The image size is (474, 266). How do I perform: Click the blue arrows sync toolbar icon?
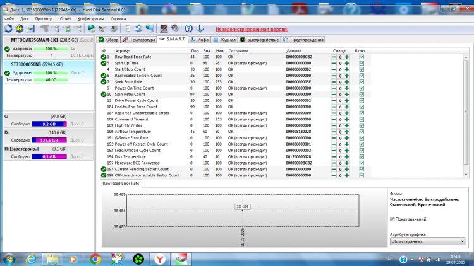(x=138, y=28)
